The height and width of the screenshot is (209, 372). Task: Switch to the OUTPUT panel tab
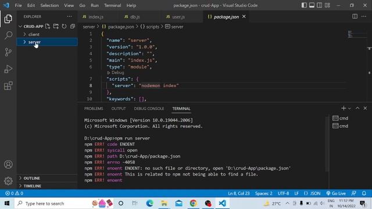tap(119, 109)
